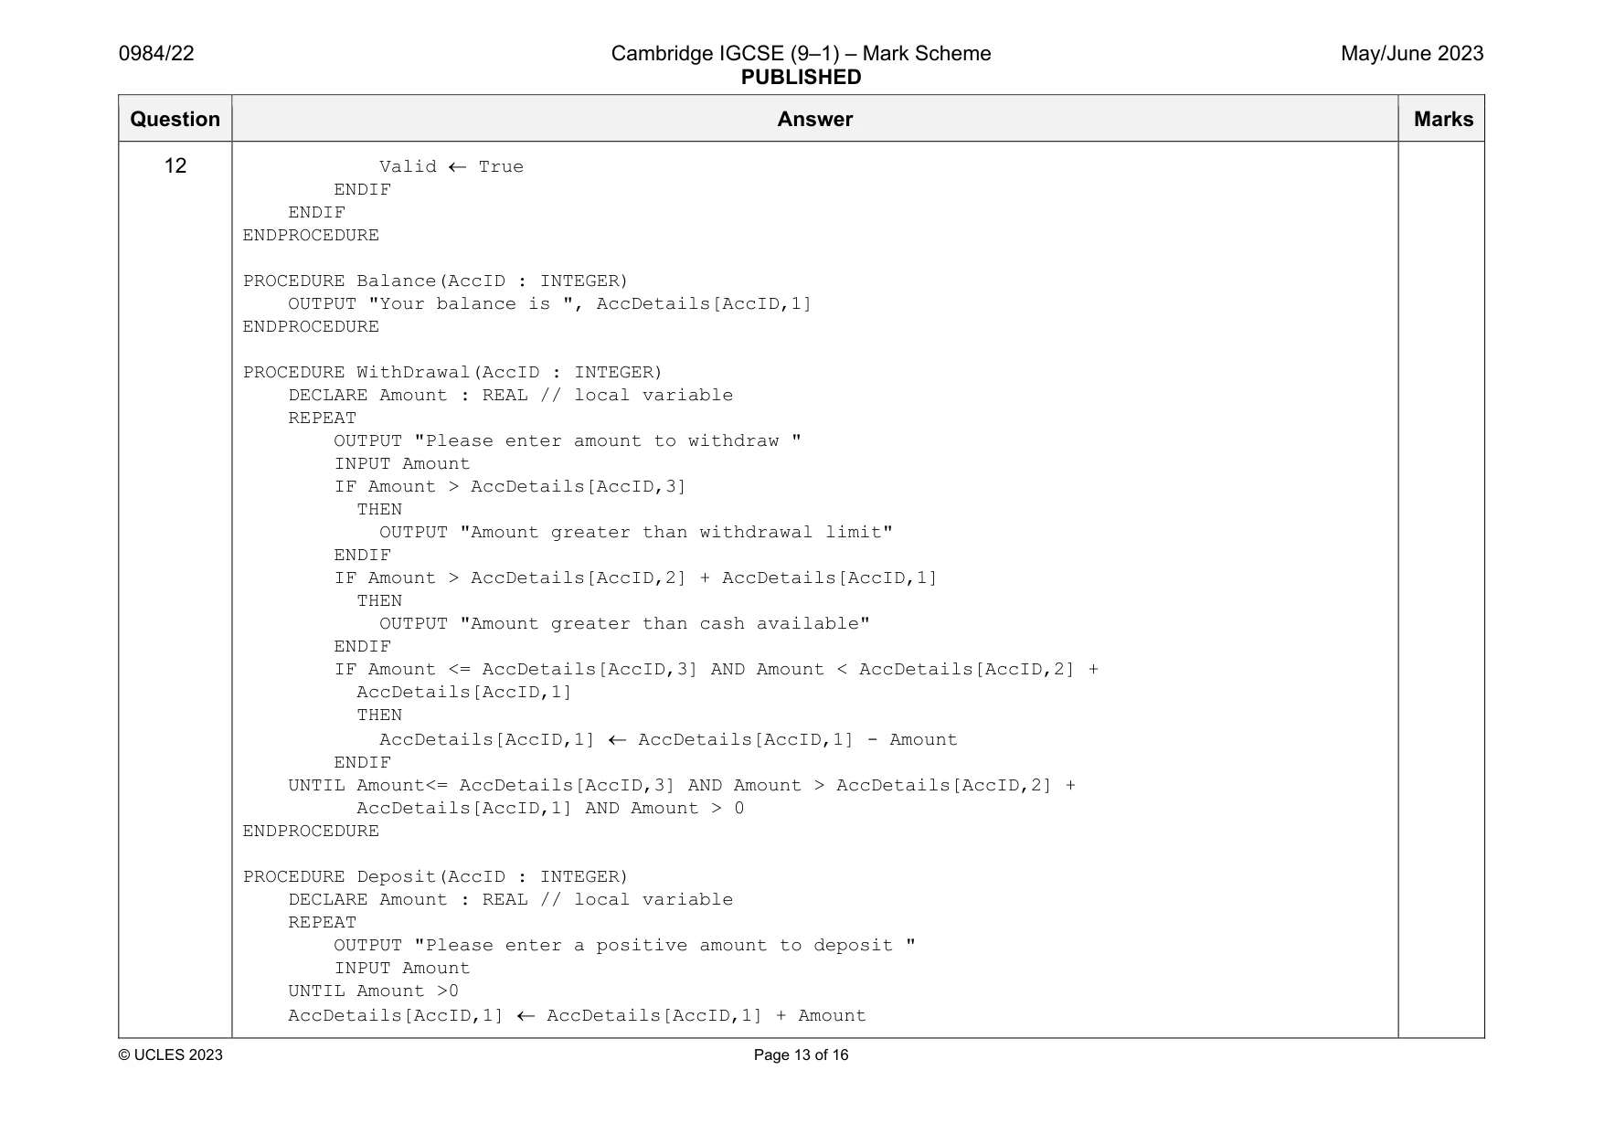Click 'Amount greater than cash available' output line
This screenshot has height=1134, width=1604.
(x=624, y=623)
